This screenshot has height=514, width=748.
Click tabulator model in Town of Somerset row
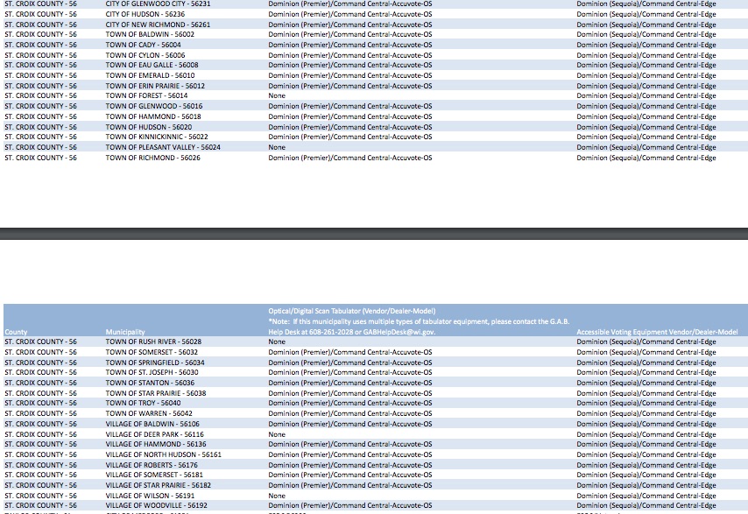coord(350,352)
